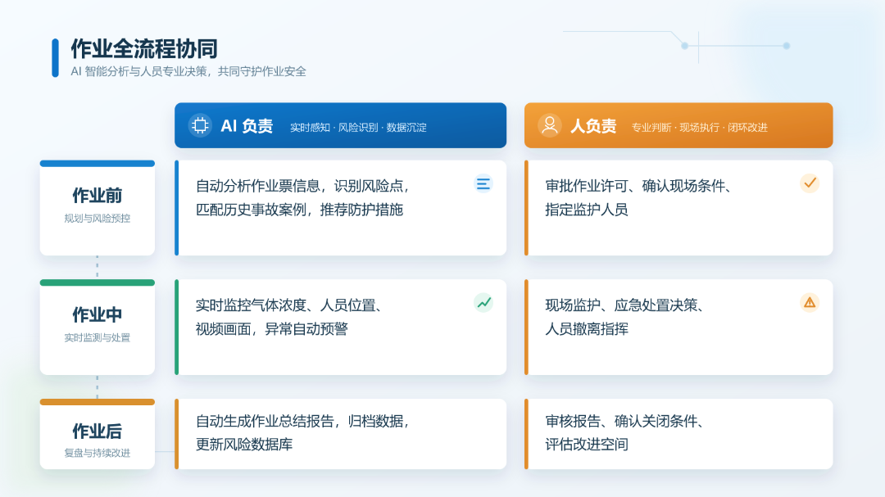The width and height of the screenshot is (885, 497).
Task: Click the text 复盘与持续改进
Action: coord(97,453)
